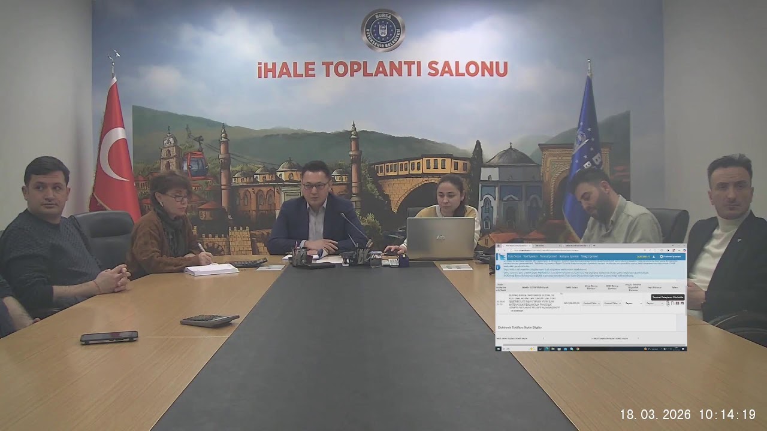Click the third action icon in bidder row
This screenshot has height=431, width=767.
(677, 303)
